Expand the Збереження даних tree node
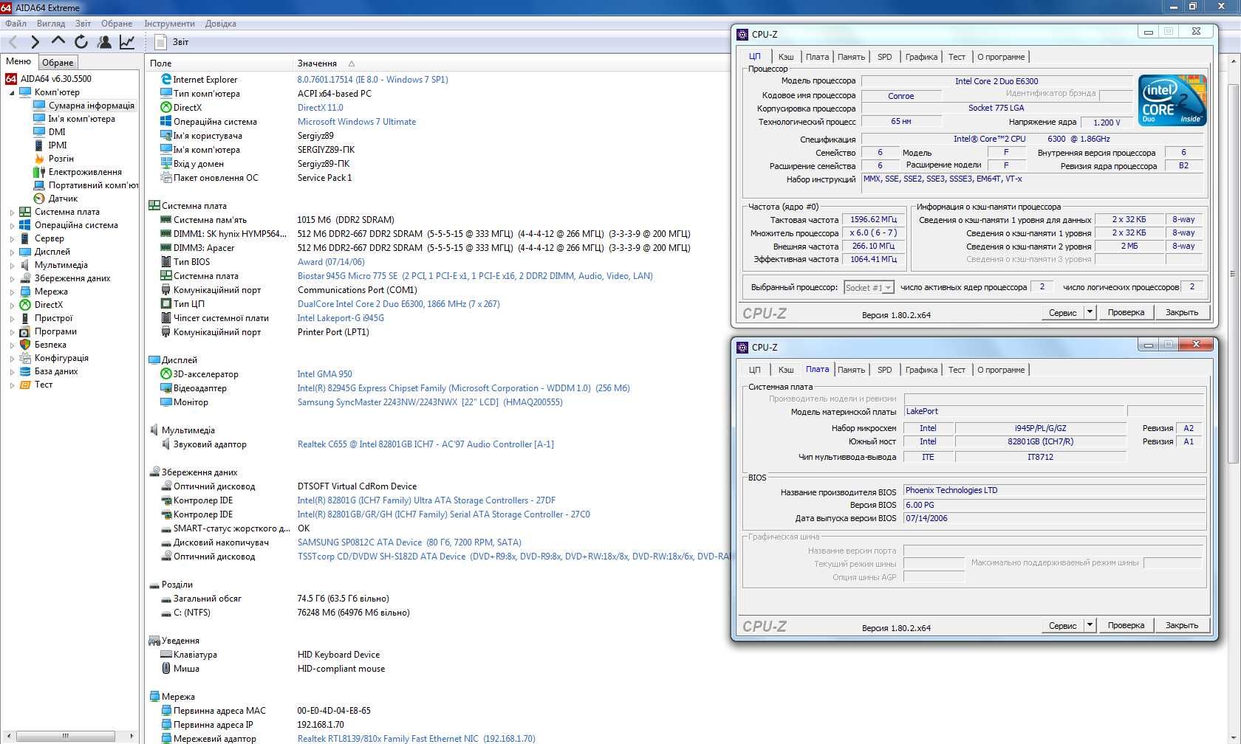 pyautogui.click(x=12, y=278)
